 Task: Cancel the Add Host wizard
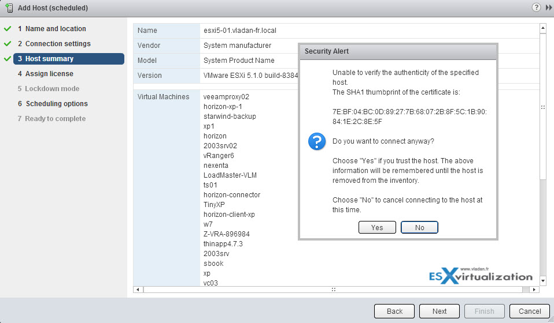pyautogui.click(x=530, y=311)
